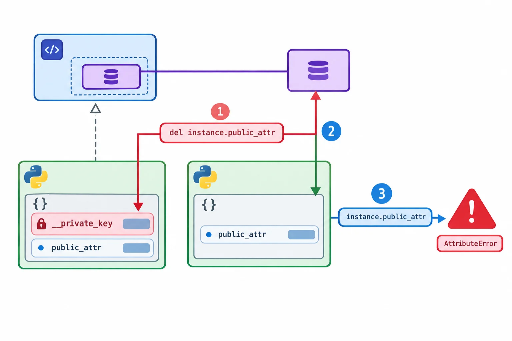Click the blue dot beside public_attr in right instance

[209, 234]
